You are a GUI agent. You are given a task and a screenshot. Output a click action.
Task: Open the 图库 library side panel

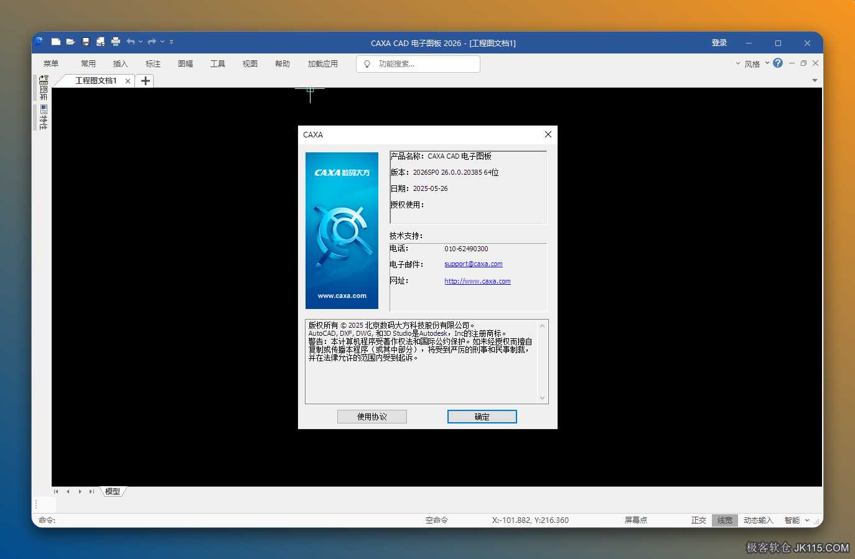(43, 88)
